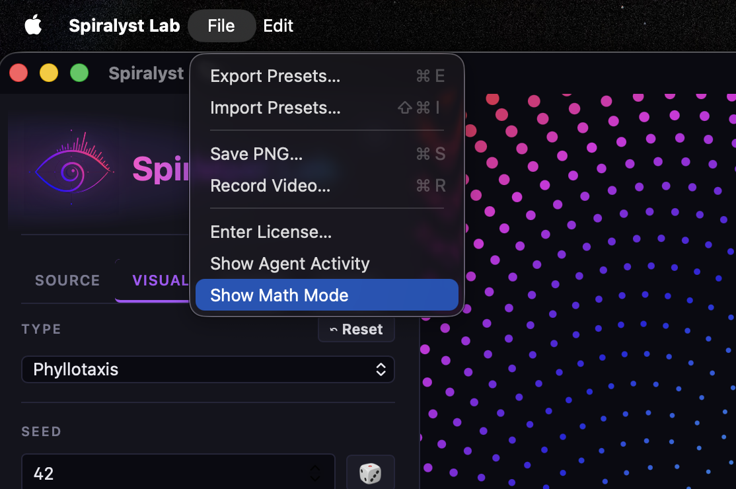Choose Export Presets… from File menu
Screen dimensions: 736x489
(326, 76)
